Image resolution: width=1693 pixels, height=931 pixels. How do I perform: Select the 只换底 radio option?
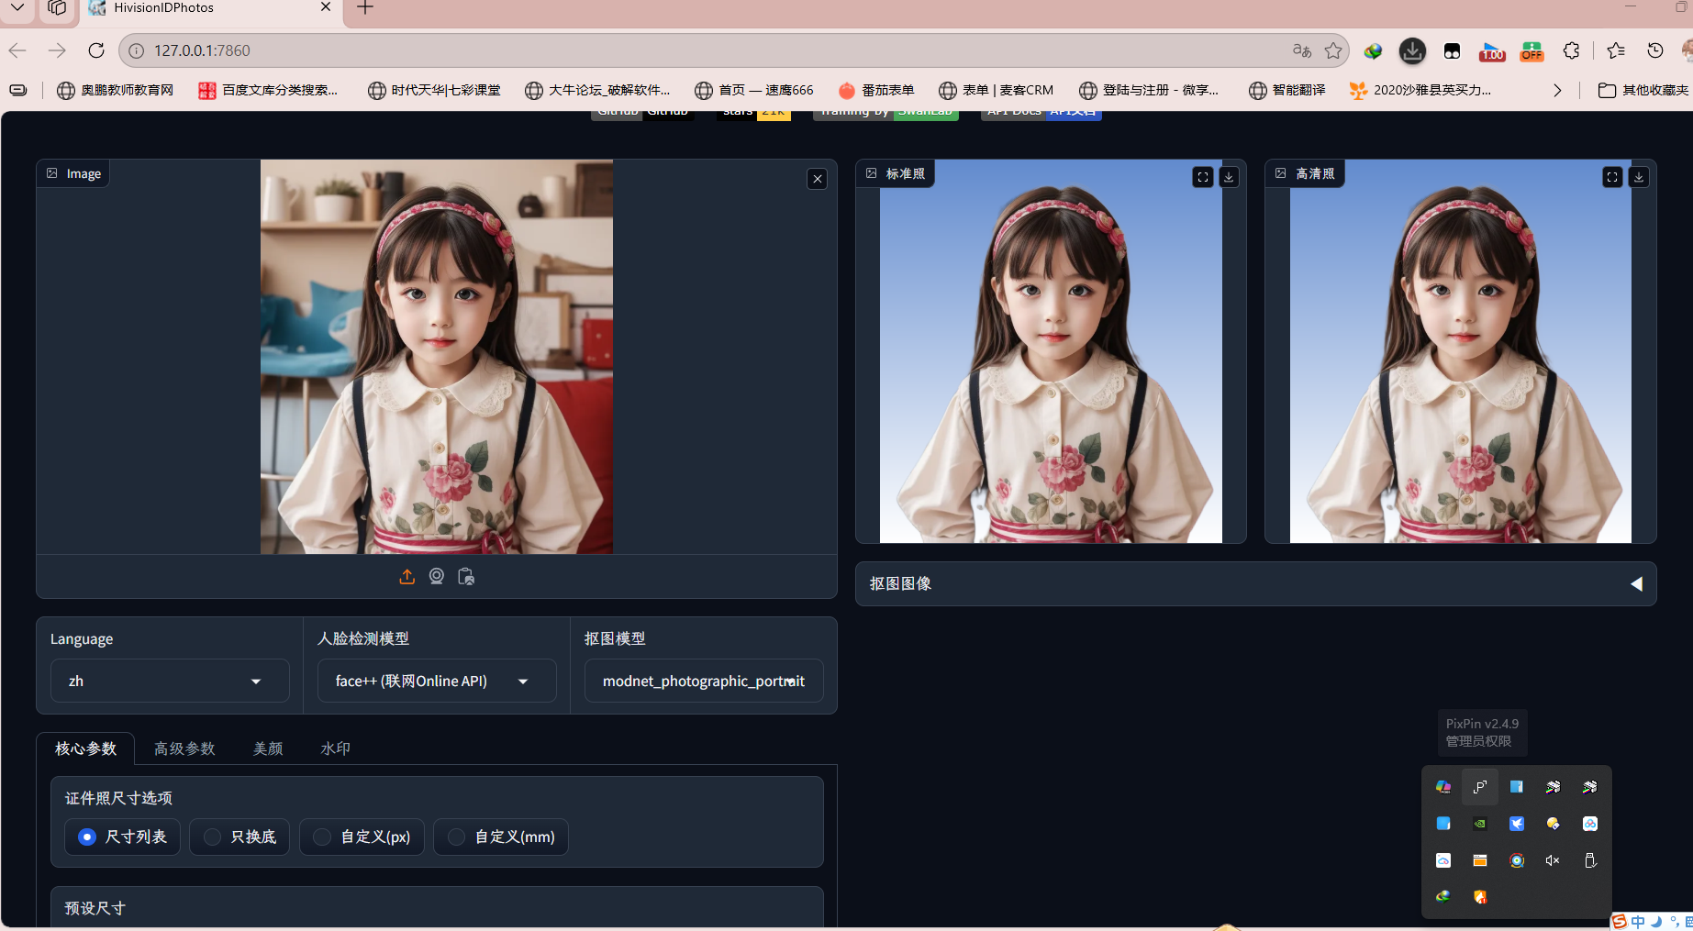coord(212,837)
